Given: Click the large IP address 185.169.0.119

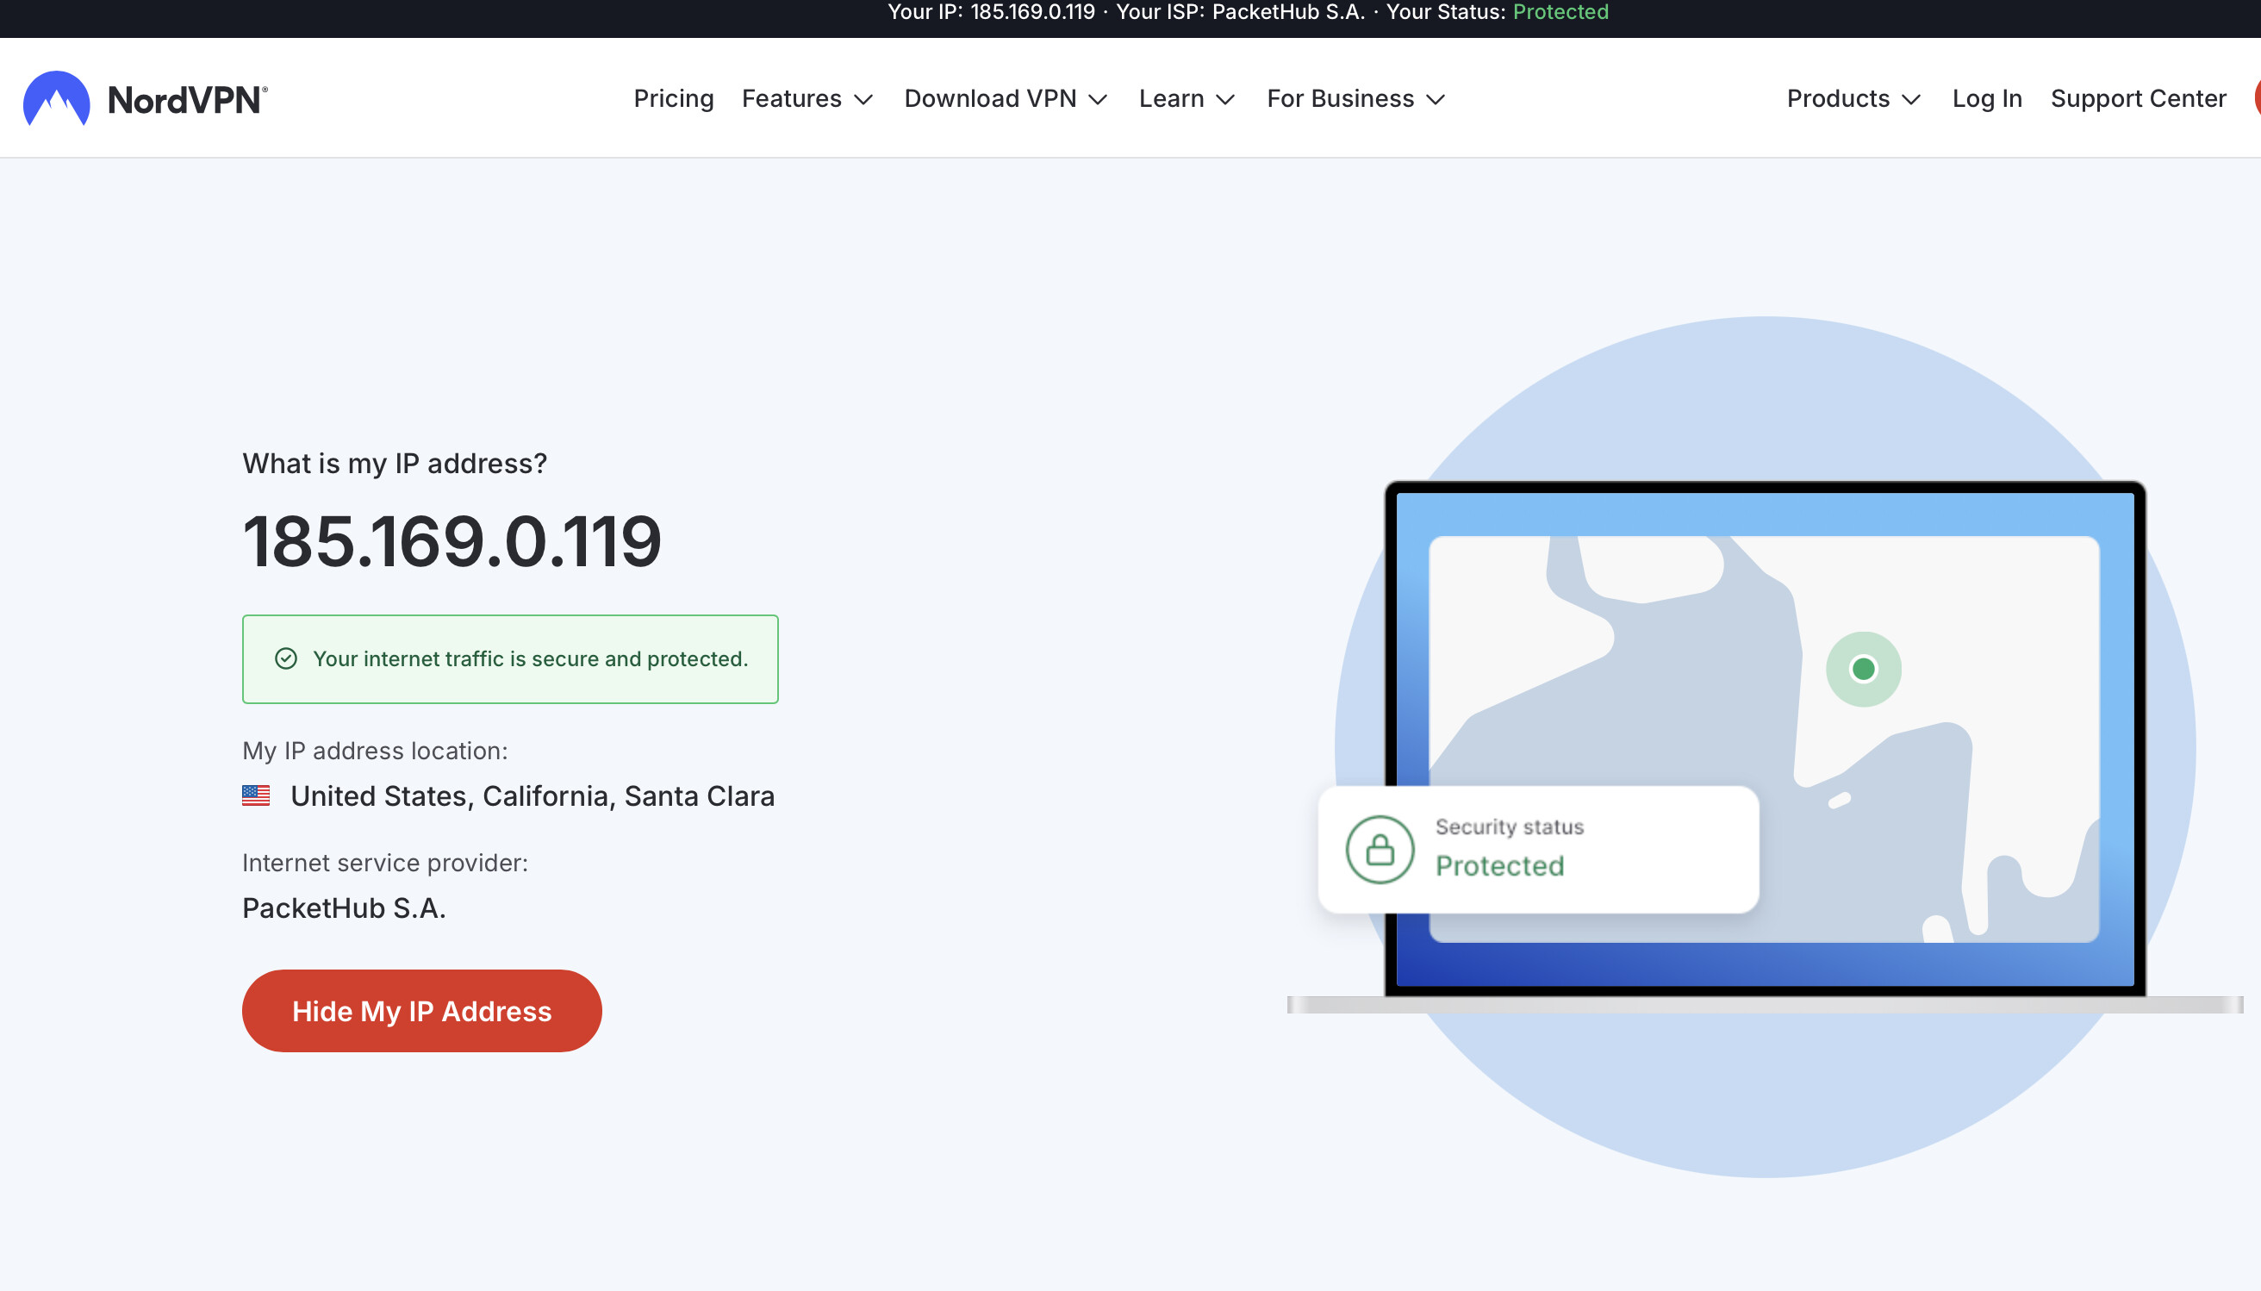Looking at the screenshot, I should (452, 541).
